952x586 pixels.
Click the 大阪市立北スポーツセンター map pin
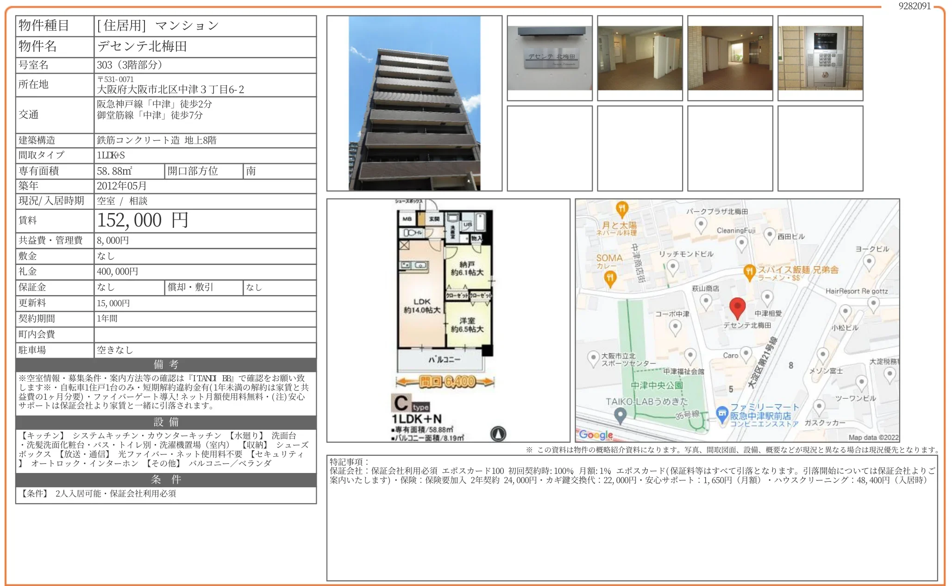[593, 358]
